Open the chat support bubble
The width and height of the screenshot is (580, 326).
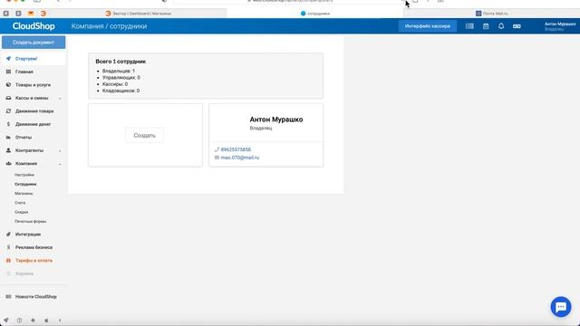coord(561,307)
